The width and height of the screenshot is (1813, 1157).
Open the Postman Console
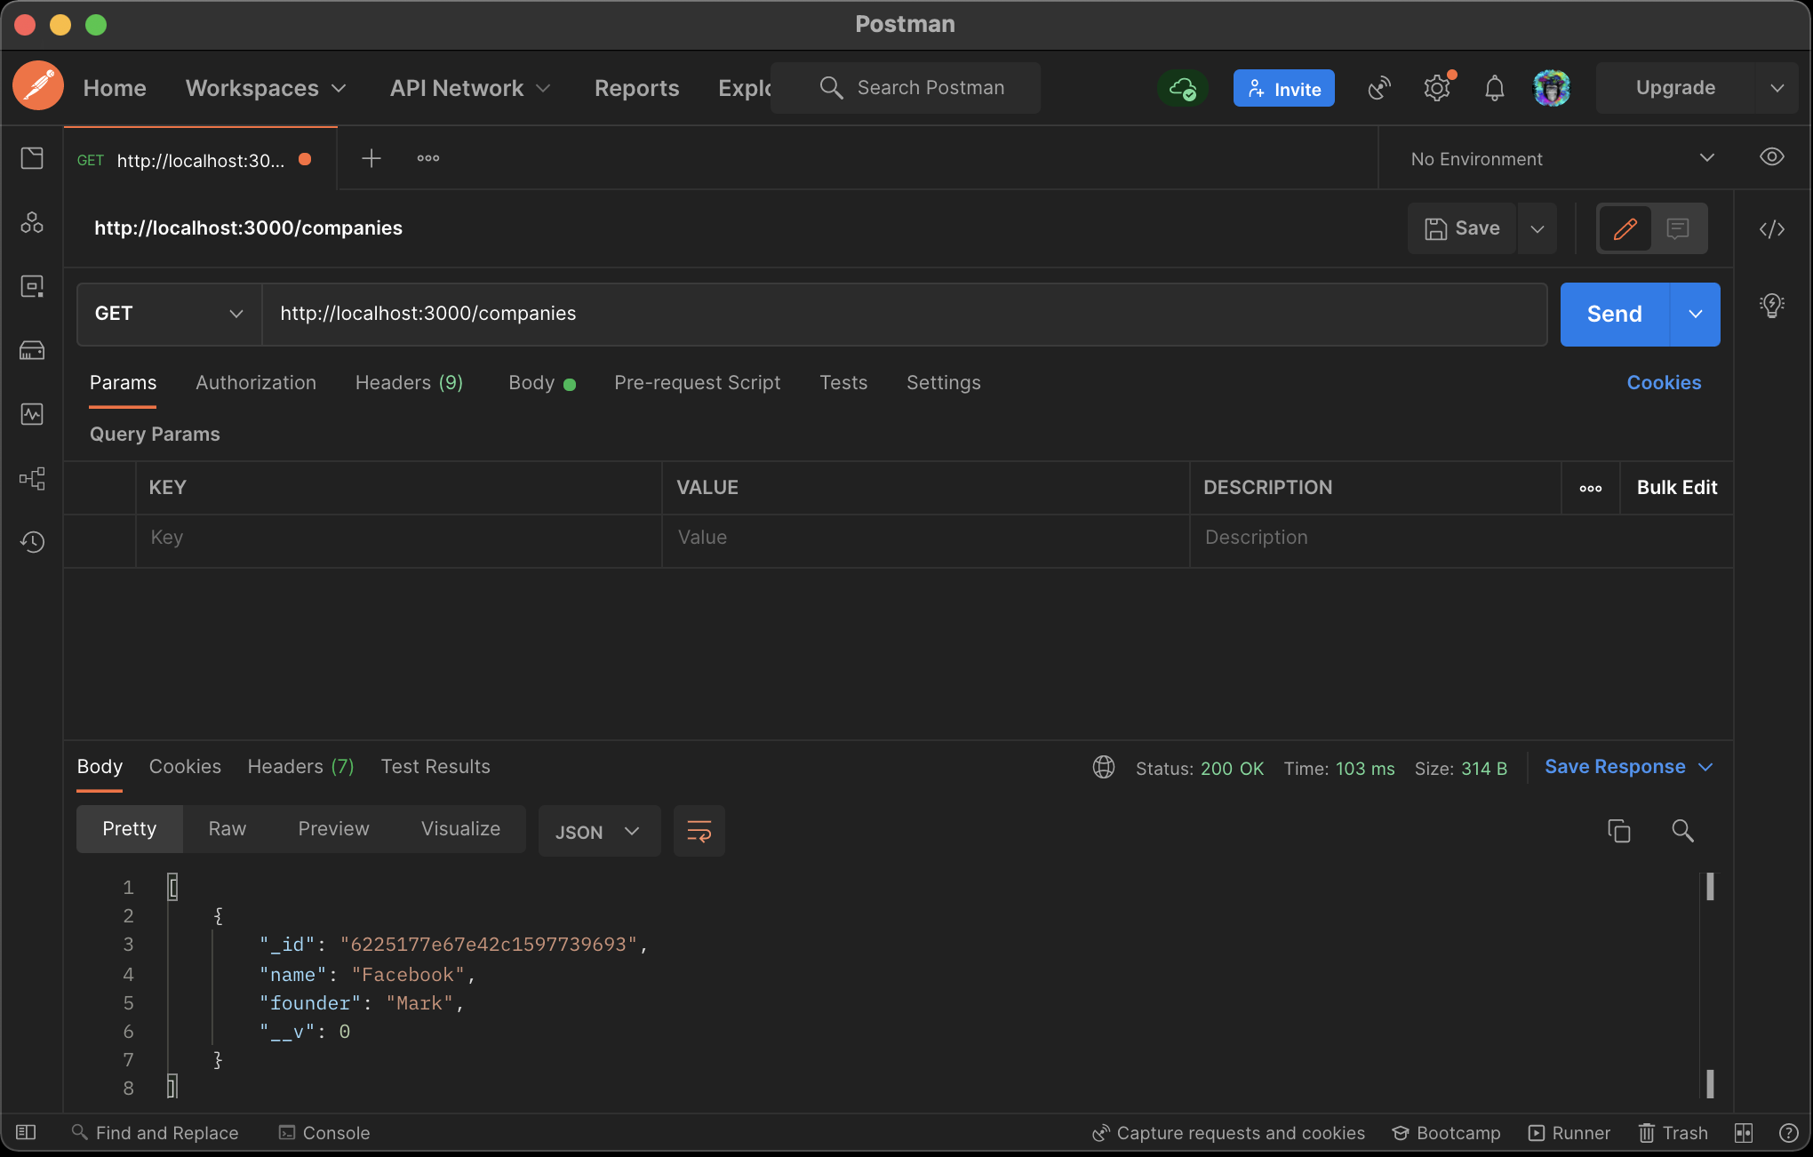tap(323, 1132)
